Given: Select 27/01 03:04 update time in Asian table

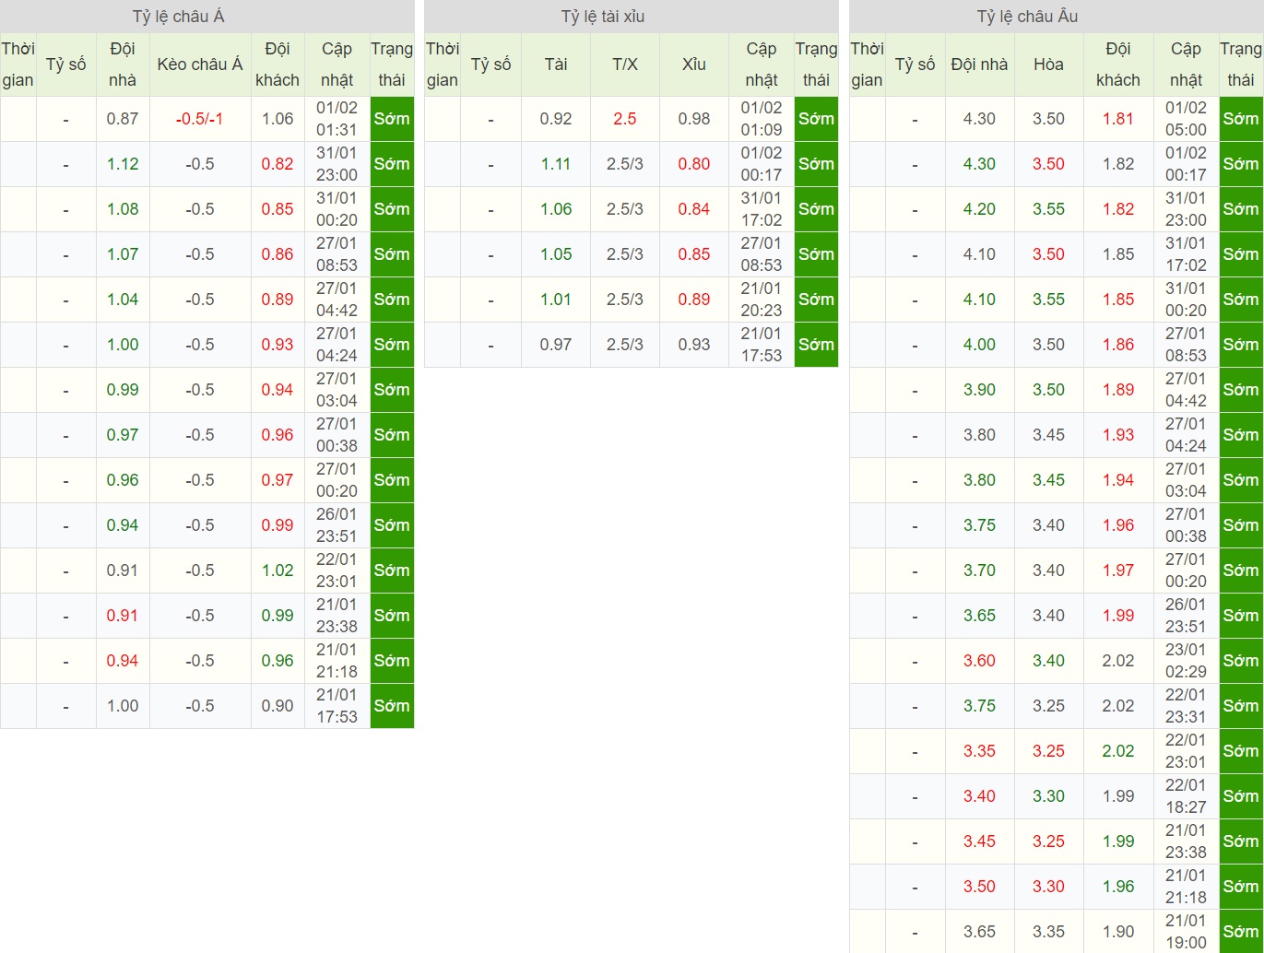Looking at the screenshot, I should point(337,390).
